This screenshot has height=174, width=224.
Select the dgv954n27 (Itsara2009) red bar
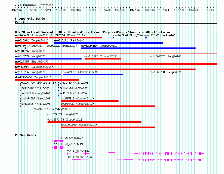pos(108,106)
